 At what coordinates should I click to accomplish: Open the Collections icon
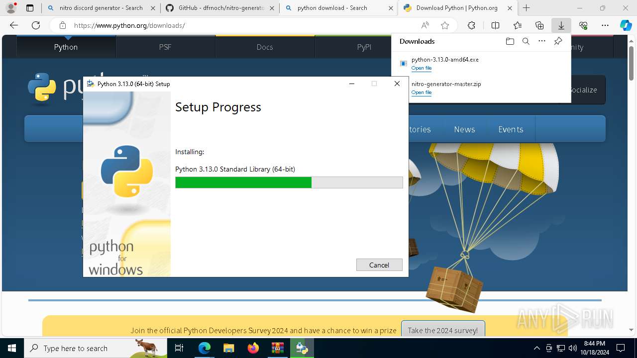[x=539, y=25]
